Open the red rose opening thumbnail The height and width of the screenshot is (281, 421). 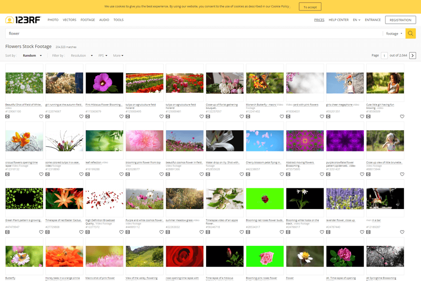point(185,256)
